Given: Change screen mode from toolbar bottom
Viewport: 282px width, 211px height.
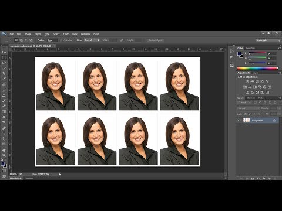Looking at the screenshot, I should click(x=4, y=176).
